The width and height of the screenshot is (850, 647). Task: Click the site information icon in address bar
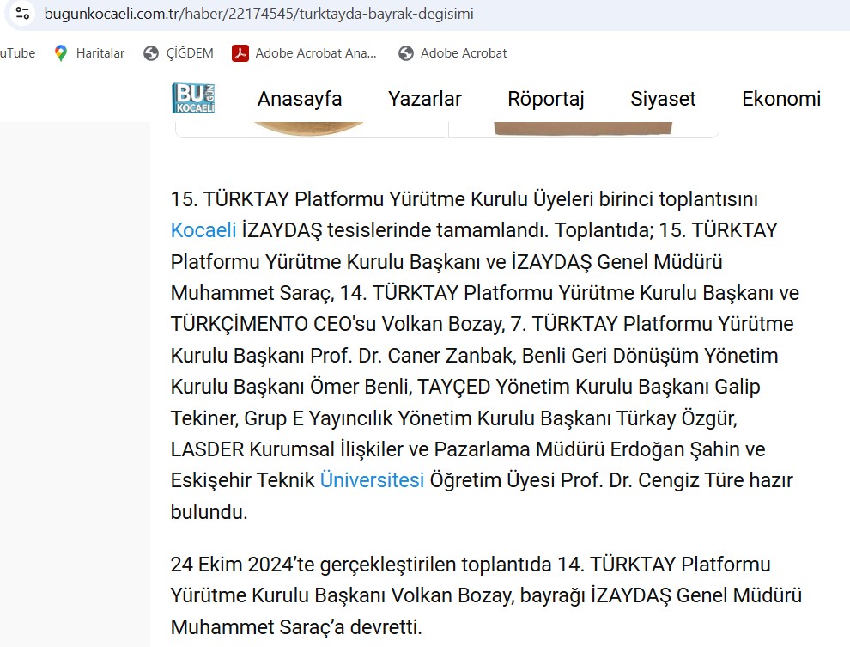pyautogui.click(x=22, y=14)
